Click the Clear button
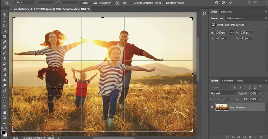 (85, 3)
